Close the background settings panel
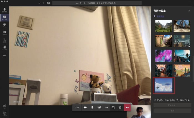 (x=189, y=11)
